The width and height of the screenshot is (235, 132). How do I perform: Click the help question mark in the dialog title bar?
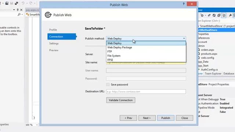184,4
